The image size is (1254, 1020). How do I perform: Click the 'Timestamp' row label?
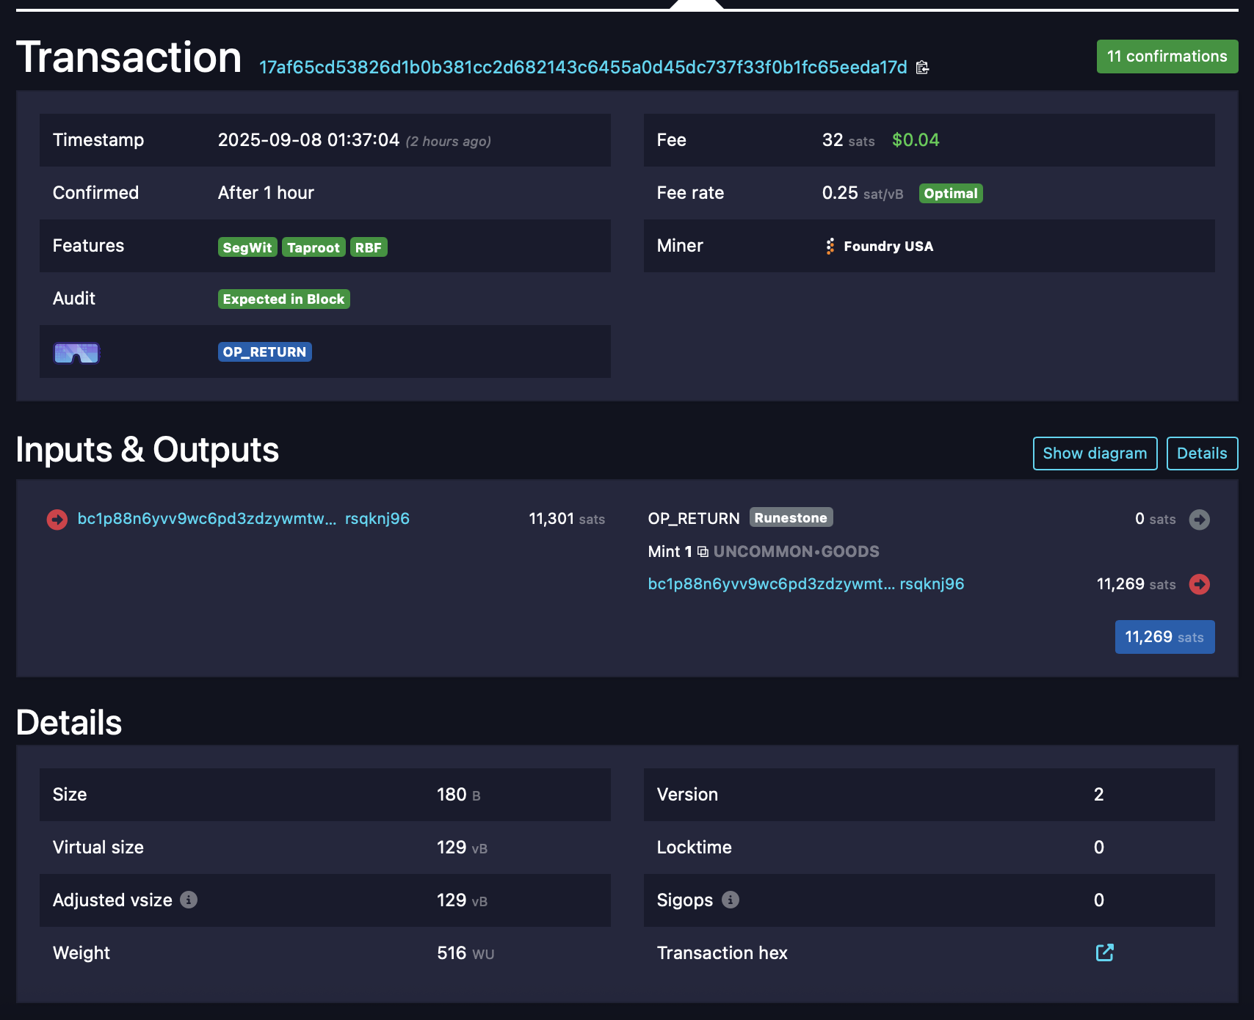click(98, 140)
